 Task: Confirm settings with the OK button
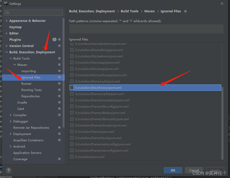click(173, 170)
